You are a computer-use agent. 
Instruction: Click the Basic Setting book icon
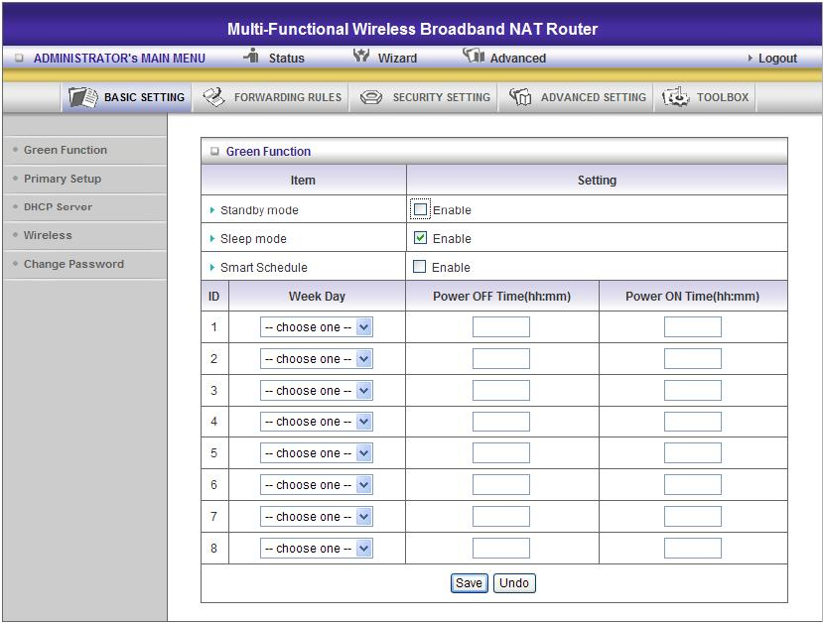(82, 97)
